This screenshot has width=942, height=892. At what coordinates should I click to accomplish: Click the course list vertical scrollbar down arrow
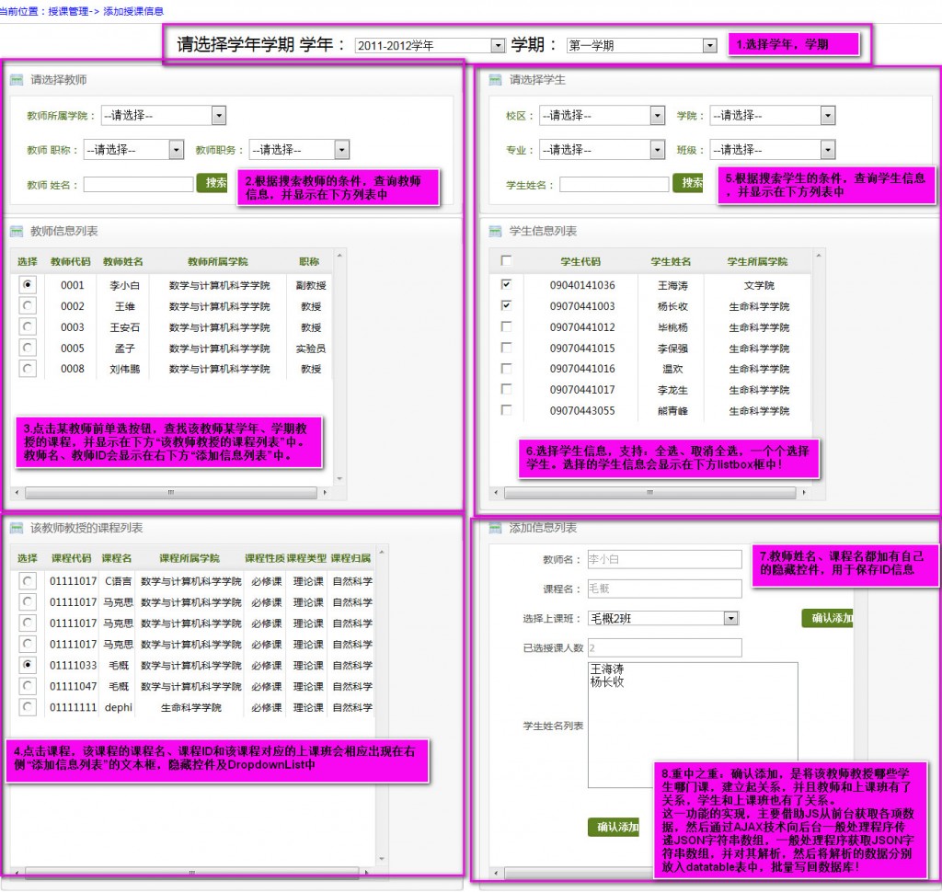[382, 859]
